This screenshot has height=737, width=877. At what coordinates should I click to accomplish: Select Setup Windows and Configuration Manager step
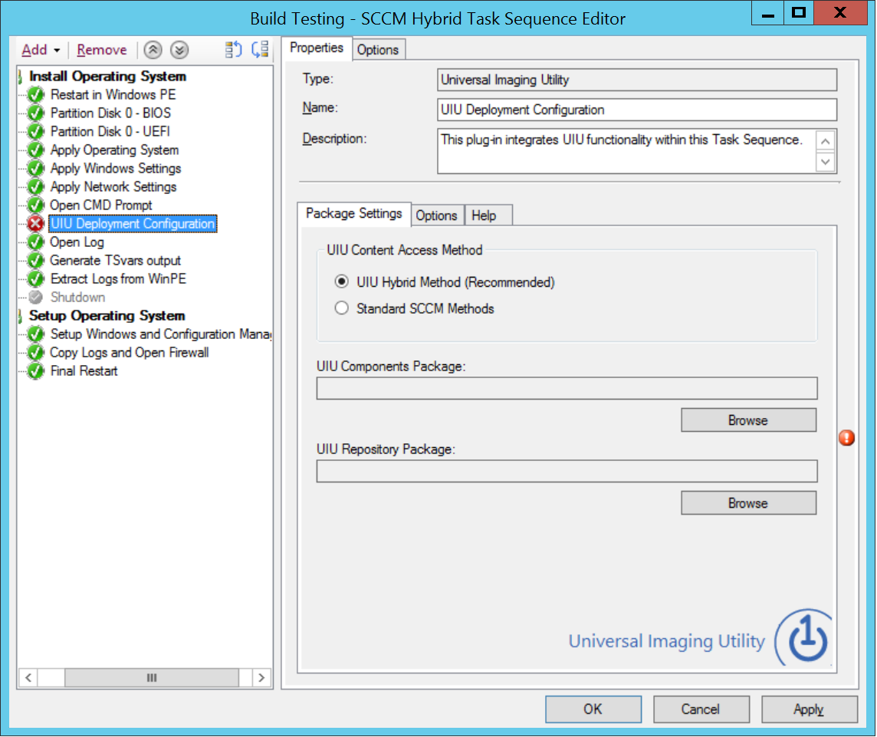click(x=160, y=334)
